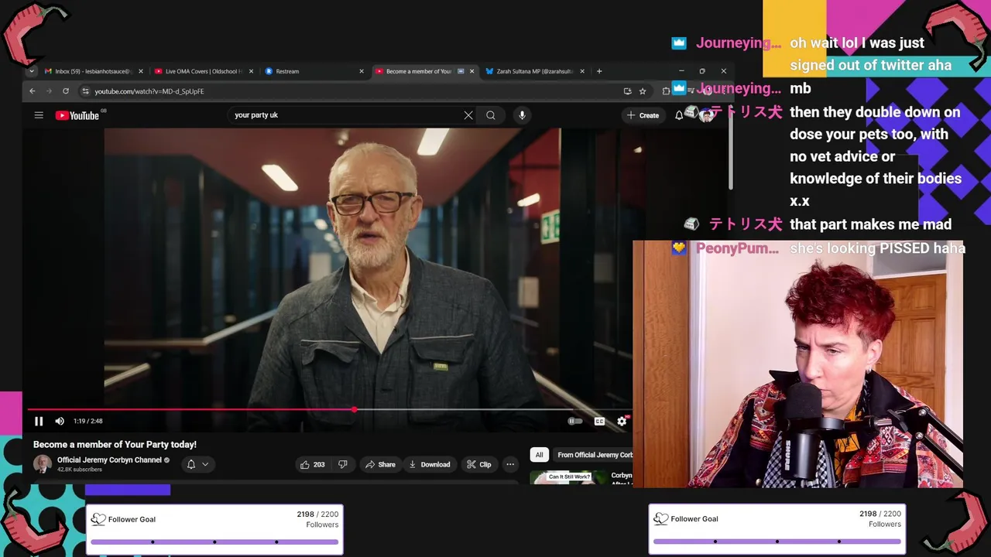The width and height of the screenshot is (991, 557).
Task: Click the left Follower Goal widget
Action: [x=214, y=530]
